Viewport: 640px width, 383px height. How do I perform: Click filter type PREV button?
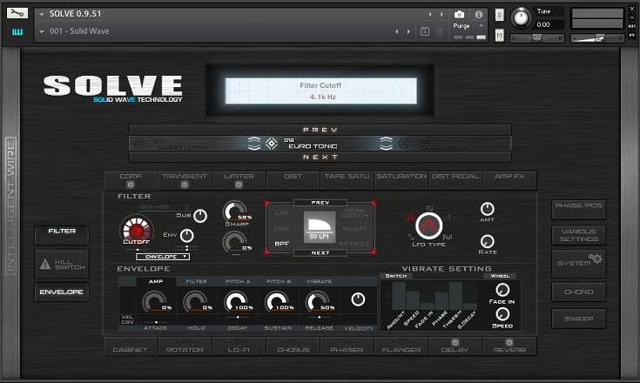point(320,203)
